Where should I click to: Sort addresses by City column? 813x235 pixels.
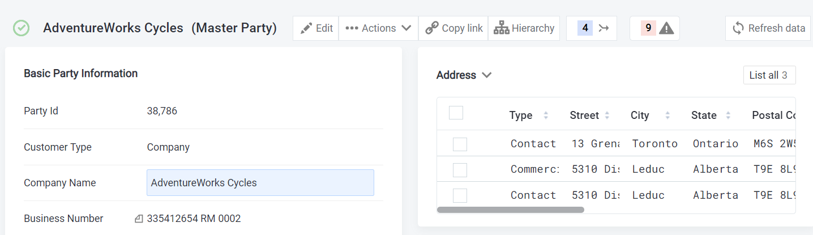click(x=667, y=116)
